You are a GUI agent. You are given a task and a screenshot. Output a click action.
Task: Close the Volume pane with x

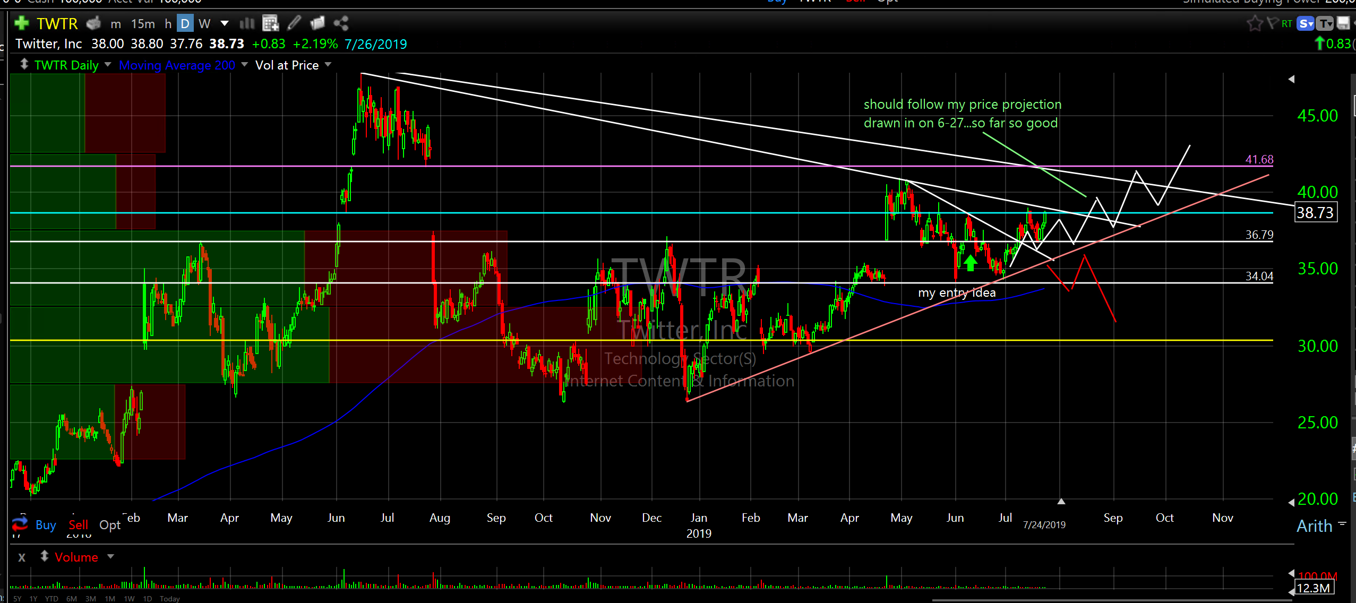coord(22,557)
